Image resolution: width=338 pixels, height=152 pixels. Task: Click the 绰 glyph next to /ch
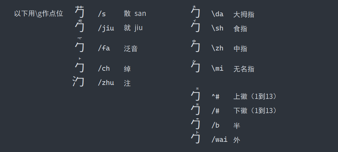tap(79, 66)
